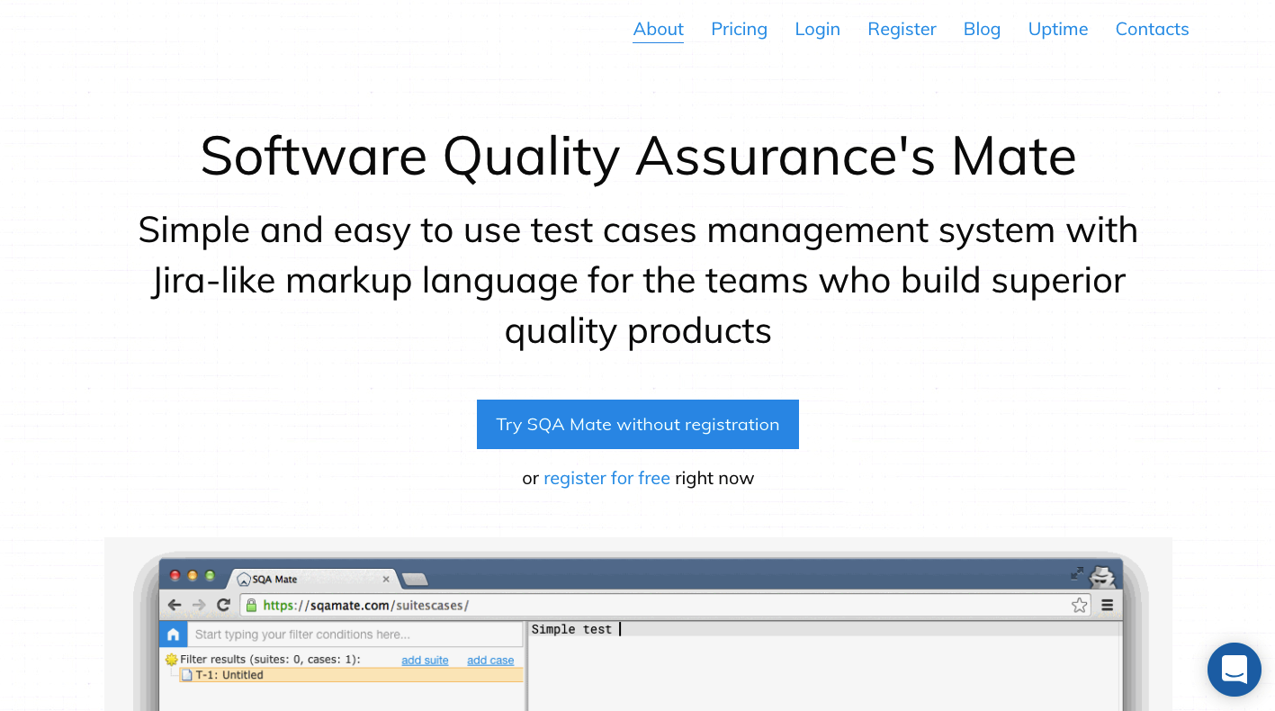Screen dimensions: 1275x711
Task: Close the SQA Mate browser tab
Action: point(386,579)
